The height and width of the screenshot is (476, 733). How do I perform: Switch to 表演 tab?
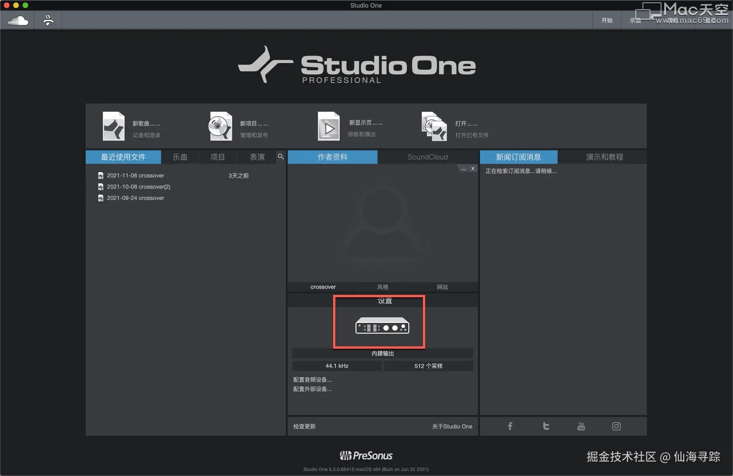(257, 157)
